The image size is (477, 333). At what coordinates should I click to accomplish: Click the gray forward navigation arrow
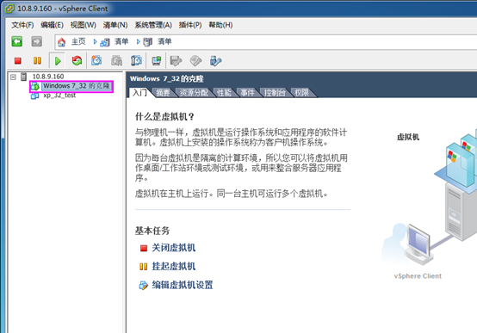(x=37, y=41)
